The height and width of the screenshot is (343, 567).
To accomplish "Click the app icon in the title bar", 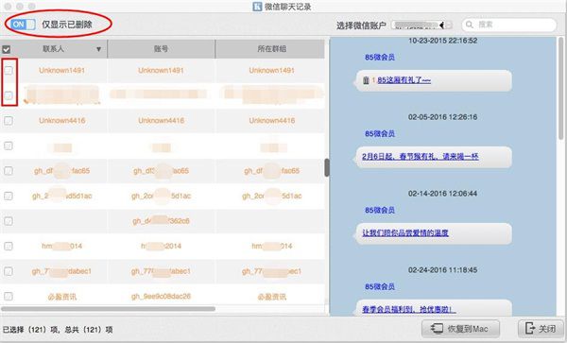I will tap(257, 7).
